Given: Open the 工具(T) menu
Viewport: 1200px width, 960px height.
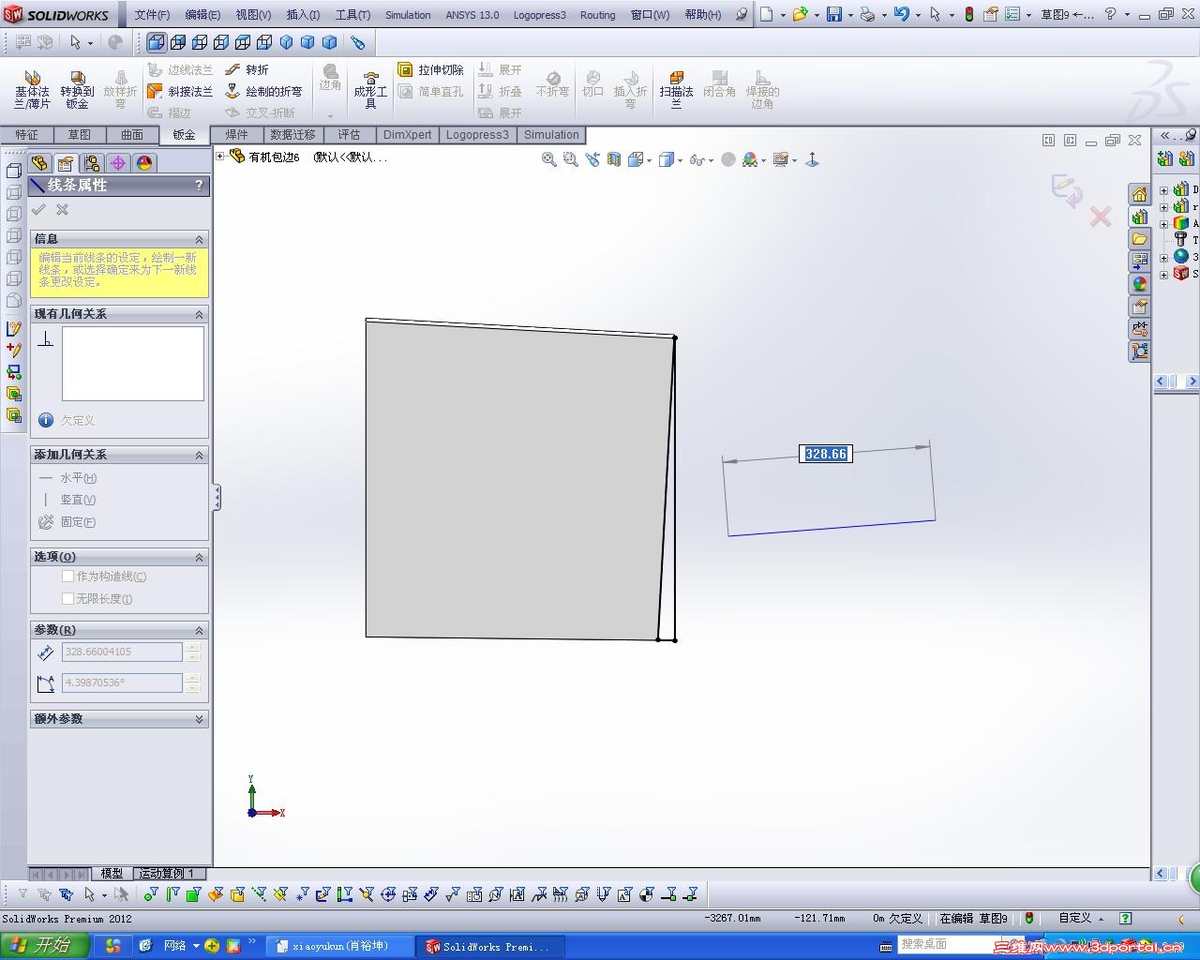Looking at the screenshot, I should click(x=352, y=15).
